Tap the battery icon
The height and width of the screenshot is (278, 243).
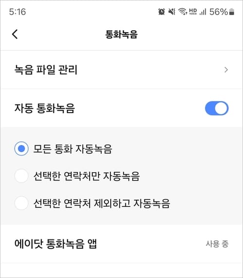point(232,12)
